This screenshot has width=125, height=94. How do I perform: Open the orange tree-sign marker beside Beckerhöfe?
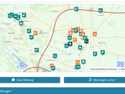35,33
